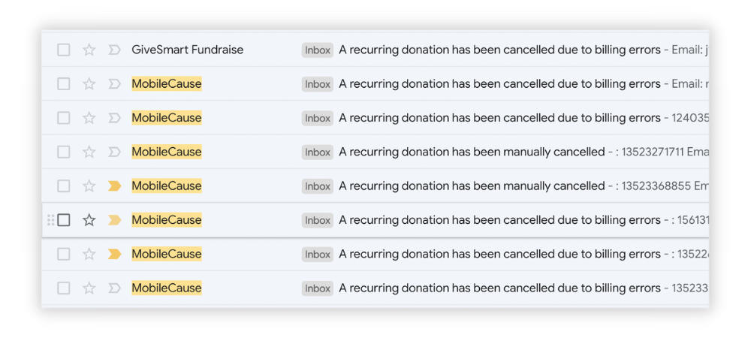751x338 pixels.
Task: Toggle importance marker on email 13523368855
Action: click(114, 186)
